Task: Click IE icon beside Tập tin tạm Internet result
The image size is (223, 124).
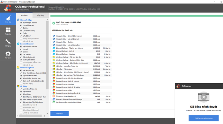Action: point(54,48)
